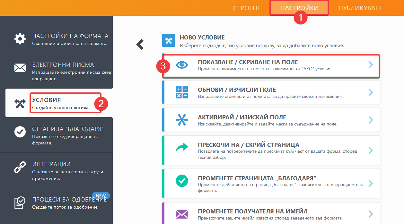Click the envelope icon for Електронни писма
404x224 pixels.
pyautogui.click(x=20, y=68)
